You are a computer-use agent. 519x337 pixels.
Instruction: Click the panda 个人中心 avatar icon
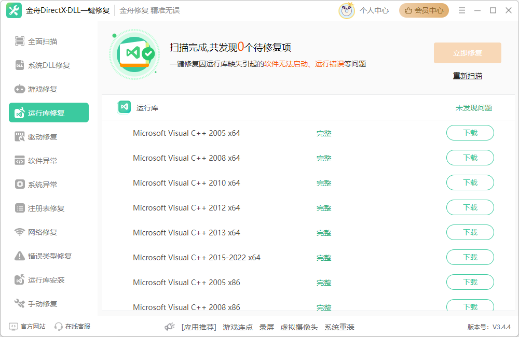[x=347, y=10]
